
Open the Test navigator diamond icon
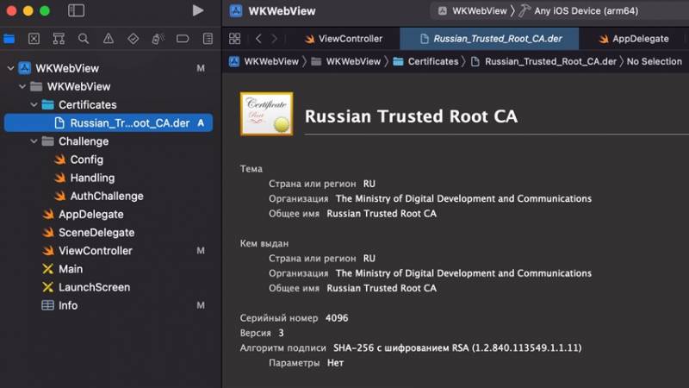[x=133, y=39]
